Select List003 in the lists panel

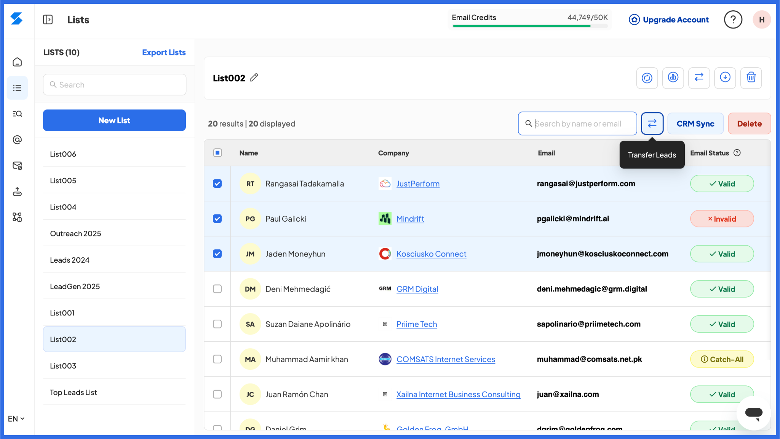point(63,366)
